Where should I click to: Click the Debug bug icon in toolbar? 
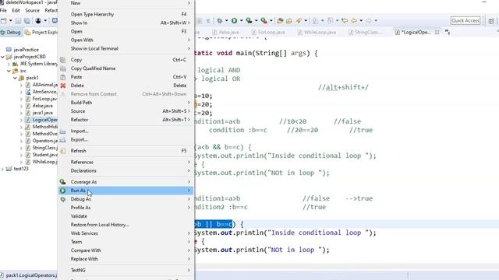tap(220, 21)
